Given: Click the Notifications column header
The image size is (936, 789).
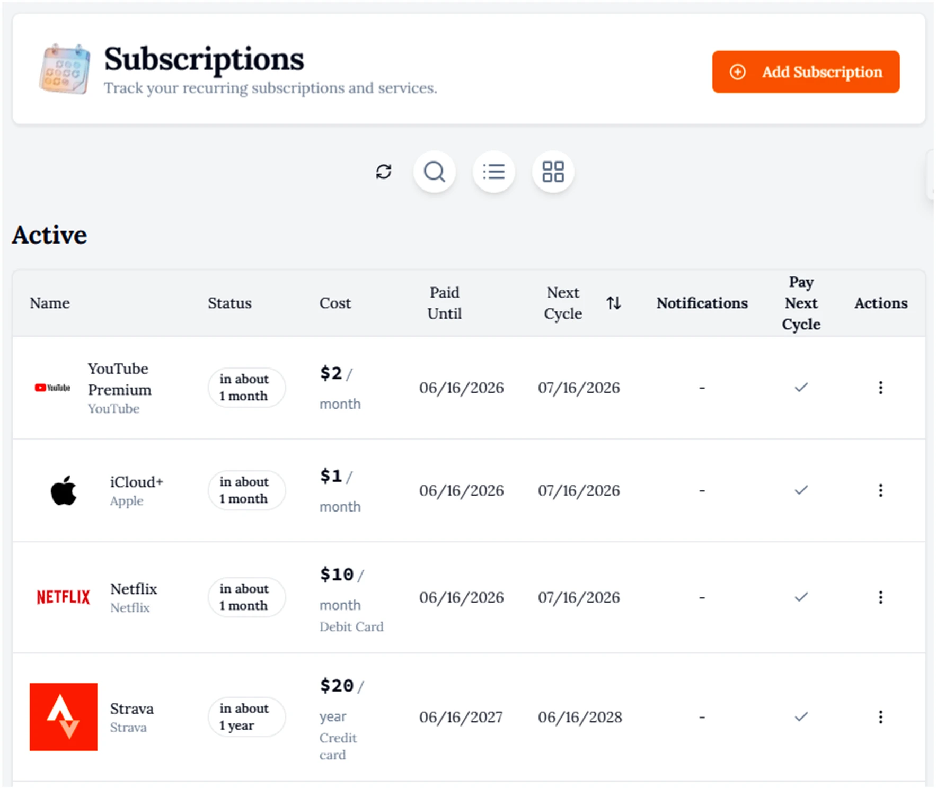Looking at the screenshot, I should 702,303.
